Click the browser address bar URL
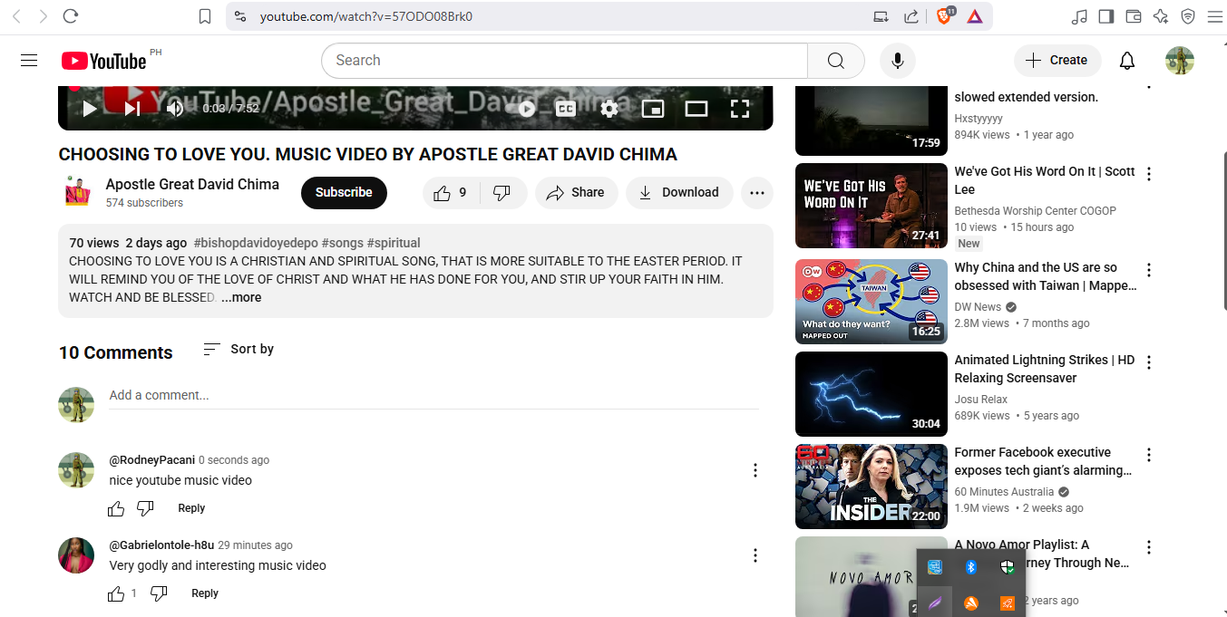The height and width of the screenshot is (617, 1227). pyautogui.click(x=366, y=16)
